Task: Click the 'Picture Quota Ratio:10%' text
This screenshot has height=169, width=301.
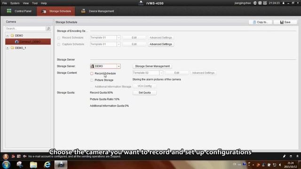Action: point(104,99)
